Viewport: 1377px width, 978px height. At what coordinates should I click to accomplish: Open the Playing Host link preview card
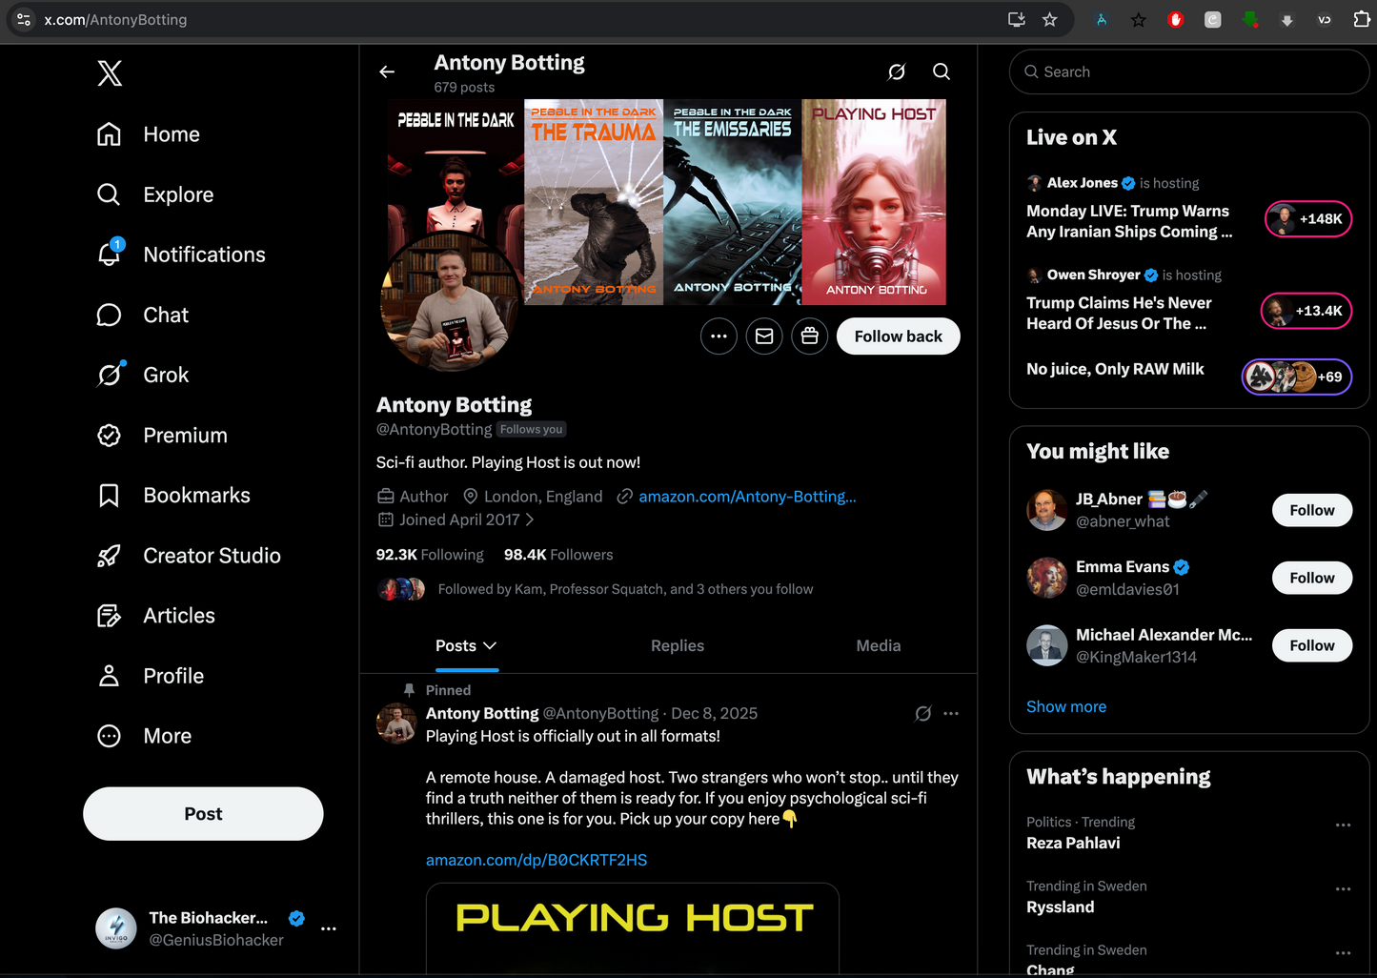click(633, 928)
